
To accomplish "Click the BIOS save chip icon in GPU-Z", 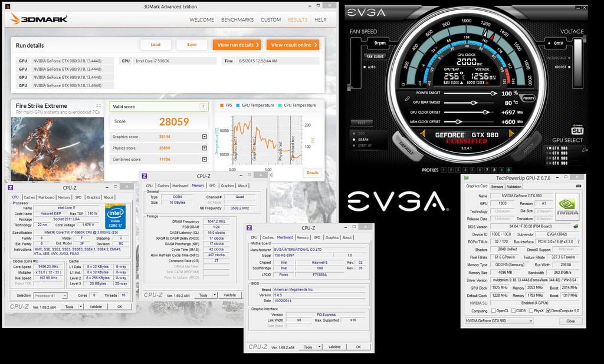I will click(576, 226).
